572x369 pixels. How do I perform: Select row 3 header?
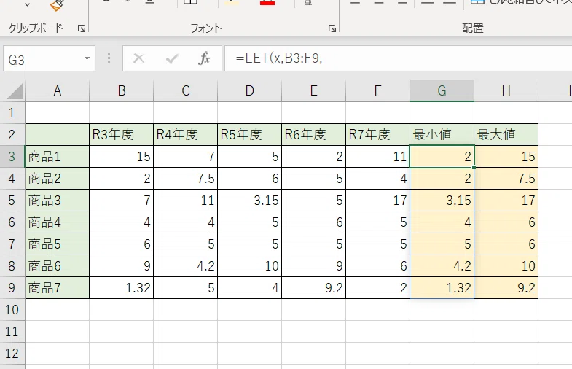click(12, 157)
